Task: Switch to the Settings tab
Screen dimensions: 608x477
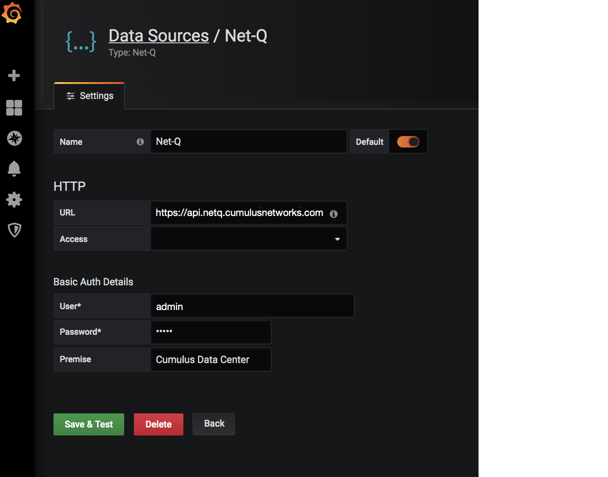Action: click(x=90, y=96)
